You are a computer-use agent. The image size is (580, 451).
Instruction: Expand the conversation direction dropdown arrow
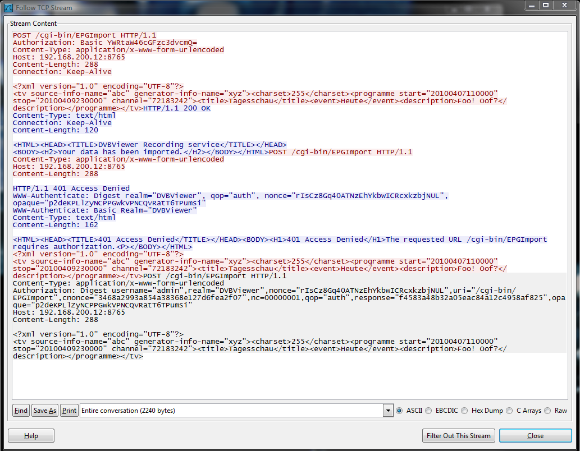387,411
